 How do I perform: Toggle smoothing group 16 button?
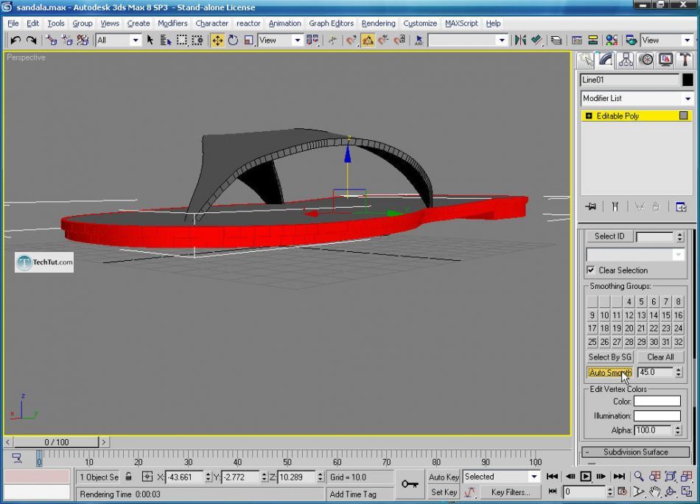pos(678,315)
